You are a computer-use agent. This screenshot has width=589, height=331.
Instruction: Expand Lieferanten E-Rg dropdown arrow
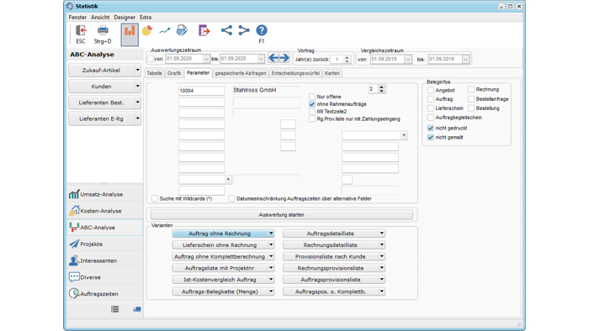pos(137,118)
